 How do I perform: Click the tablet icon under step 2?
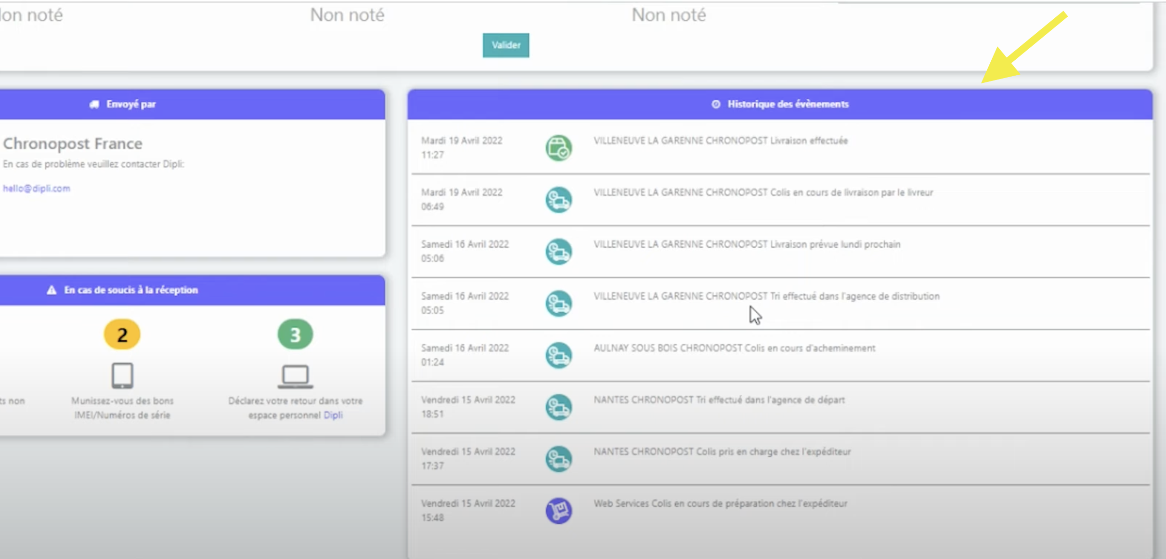coord(122,375)
